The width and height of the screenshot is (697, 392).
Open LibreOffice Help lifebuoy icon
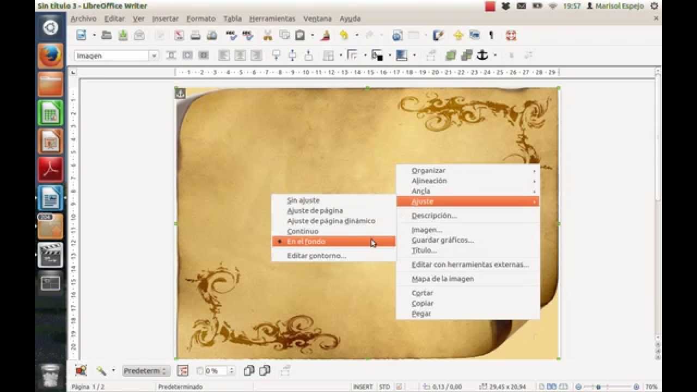[x=511, y=35]
